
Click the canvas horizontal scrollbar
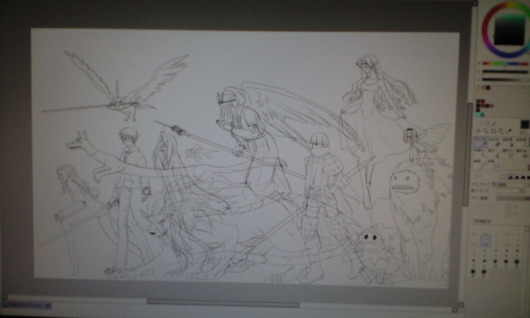223,303
